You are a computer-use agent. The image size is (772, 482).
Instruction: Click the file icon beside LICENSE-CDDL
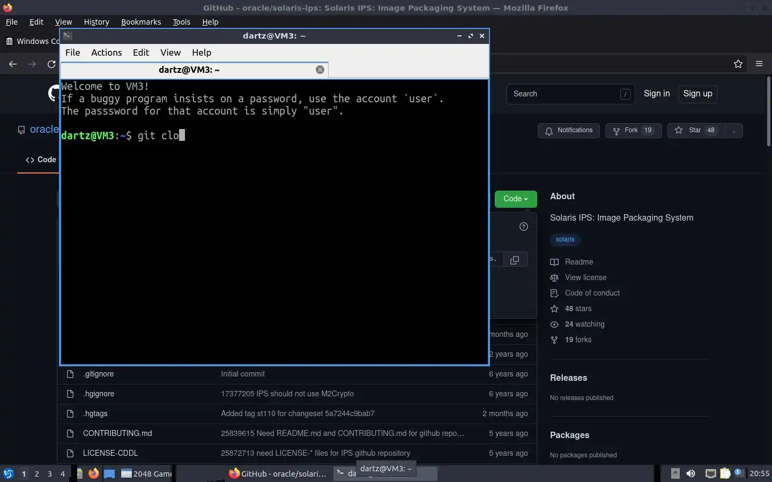(x=70, y=453)
